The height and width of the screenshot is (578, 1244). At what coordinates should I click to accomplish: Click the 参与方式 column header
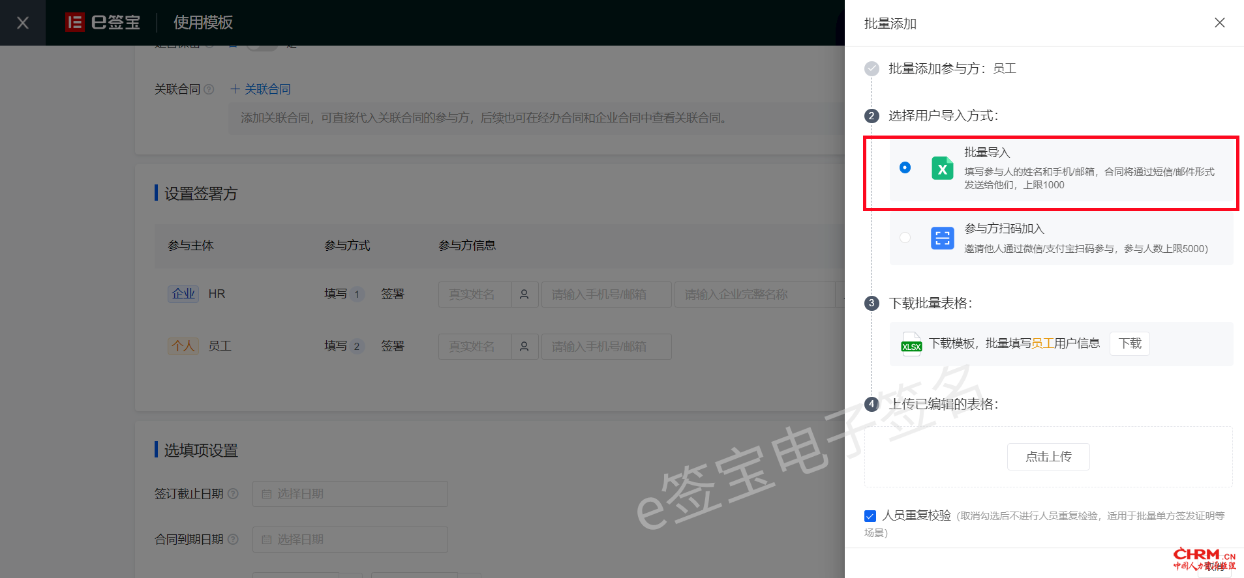coord(347,246)
